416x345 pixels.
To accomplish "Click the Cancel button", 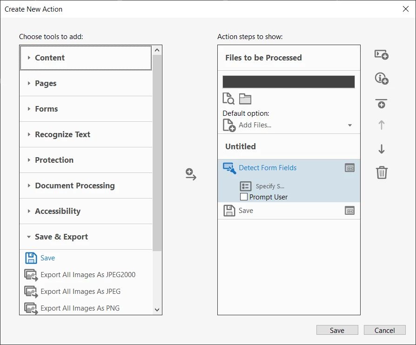I will point(384,330).
